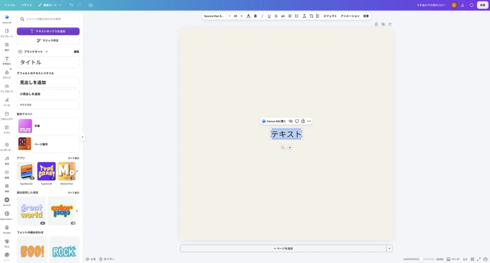Show more recently used items with chevron
The width and height of the screenshot is (490, 263).
(77, 211)
